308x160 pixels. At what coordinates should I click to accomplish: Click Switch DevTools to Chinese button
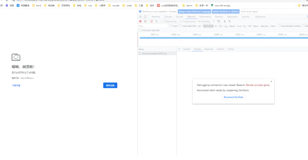click(x=226, y=12)
